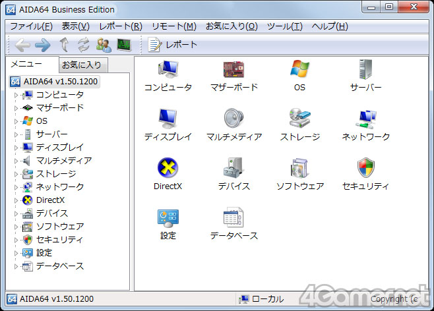The image size is (434, 311).
Task: Open the ファイル(F) menu
Action: (x=31, y=26)
